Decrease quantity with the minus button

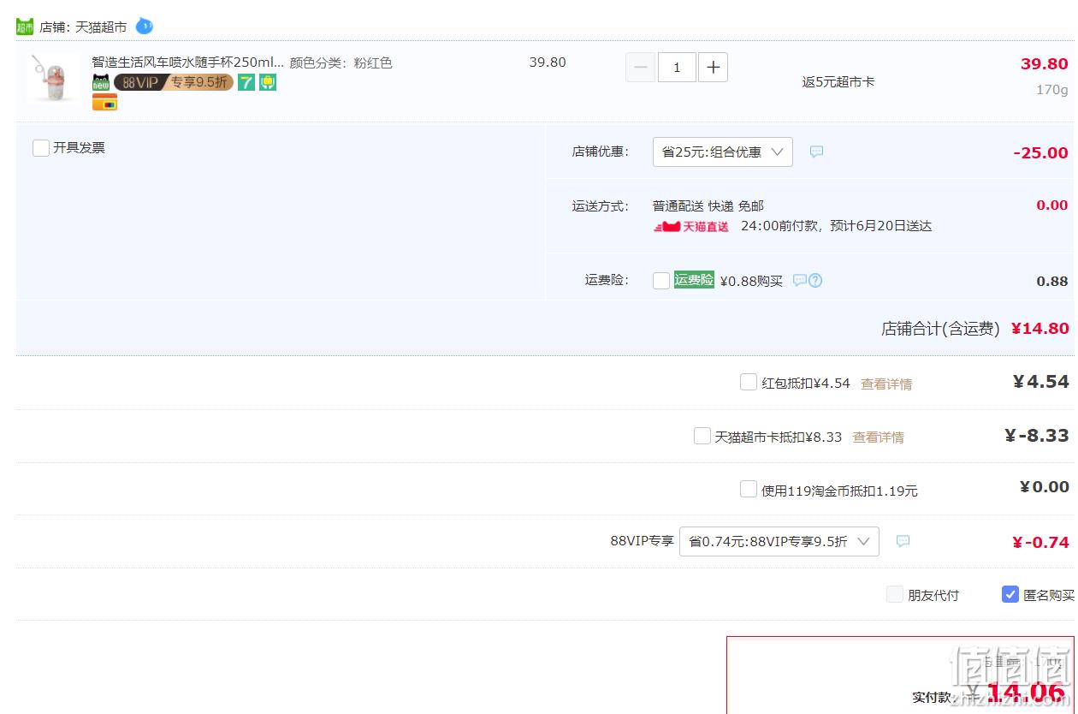click(x=640, y=67)
